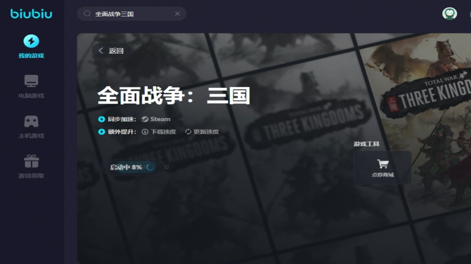Click the biubiu logo
Image resolution: width=471 pixels, height=264 pixels.
[31, 14]
